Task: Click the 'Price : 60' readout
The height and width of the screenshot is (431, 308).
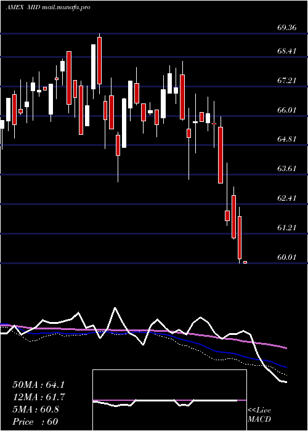Action: 35,422
